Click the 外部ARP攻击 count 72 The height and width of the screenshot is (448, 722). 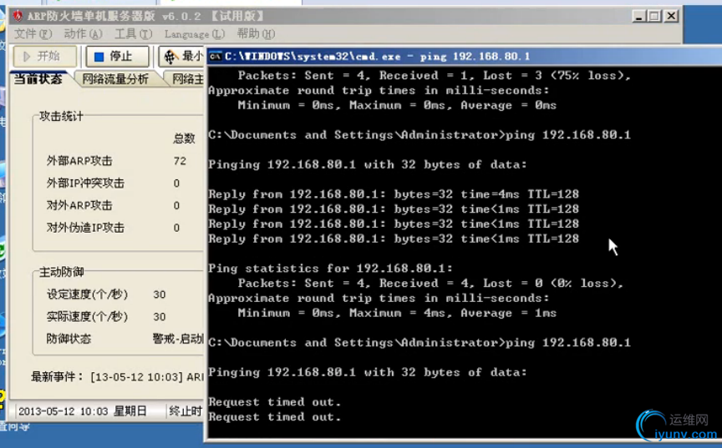[180, 161]
